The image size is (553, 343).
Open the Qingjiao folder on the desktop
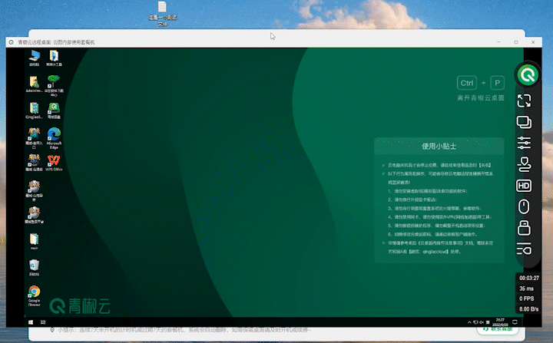(x=35, y=110)
